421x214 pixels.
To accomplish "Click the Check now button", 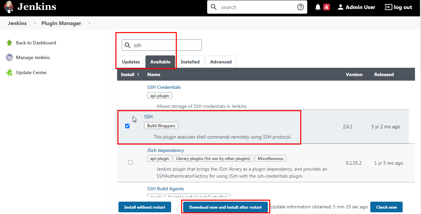I will [x=386, y=207].
